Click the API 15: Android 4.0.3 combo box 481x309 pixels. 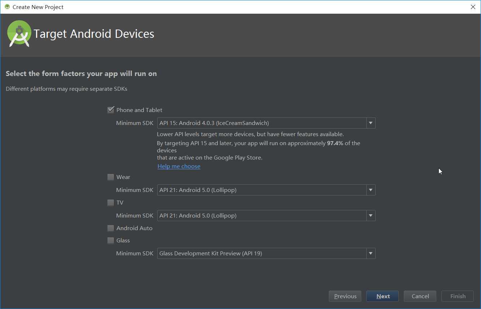266,123
